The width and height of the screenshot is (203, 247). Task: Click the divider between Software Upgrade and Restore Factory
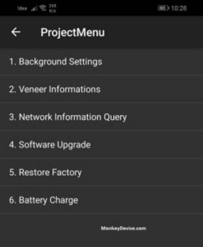click(101, 158)
